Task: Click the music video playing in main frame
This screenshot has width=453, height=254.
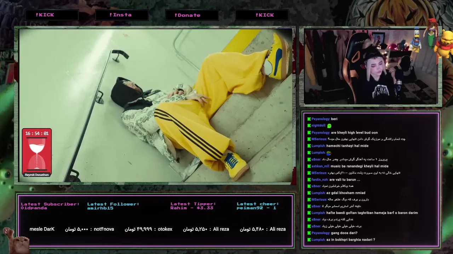Action: pyautogui.click(x=156, y=105)
